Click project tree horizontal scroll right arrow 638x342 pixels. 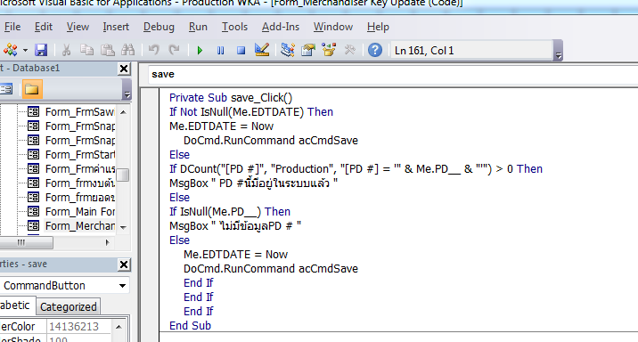pyautogui.click(x=108, y=242)
